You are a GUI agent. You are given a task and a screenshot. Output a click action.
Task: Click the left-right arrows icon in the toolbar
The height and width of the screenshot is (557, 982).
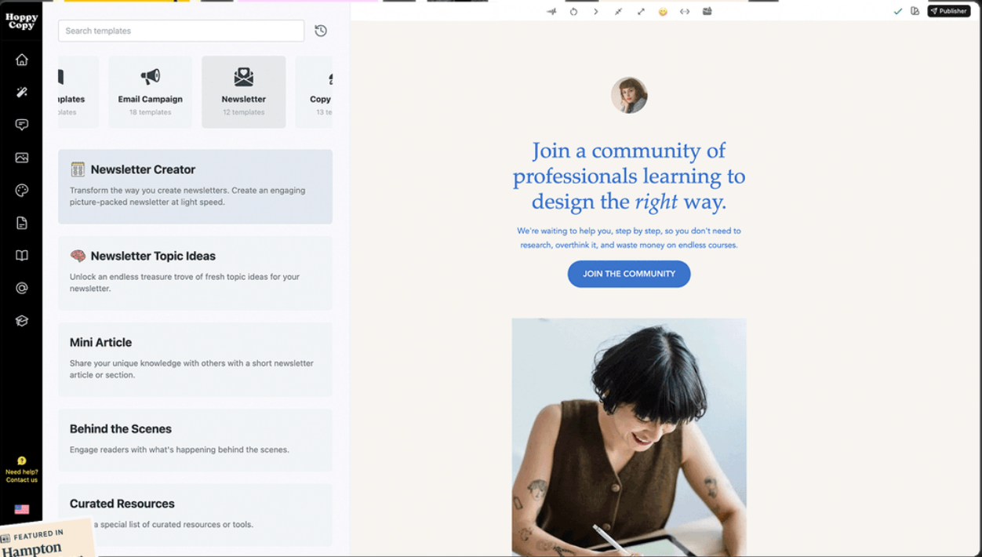click(685, 12)
